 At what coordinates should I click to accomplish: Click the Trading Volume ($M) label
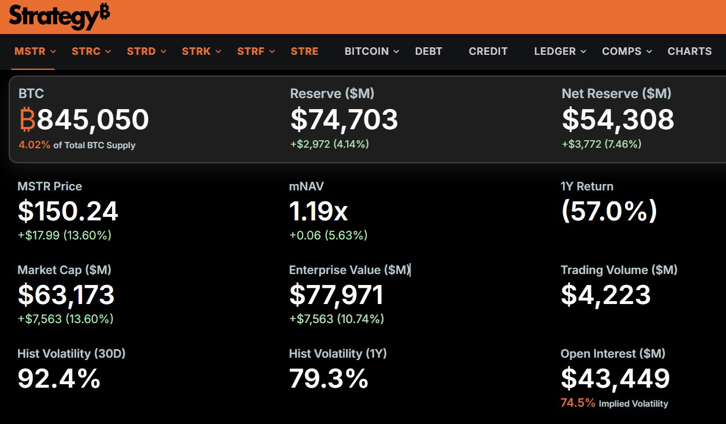point(619,270)
